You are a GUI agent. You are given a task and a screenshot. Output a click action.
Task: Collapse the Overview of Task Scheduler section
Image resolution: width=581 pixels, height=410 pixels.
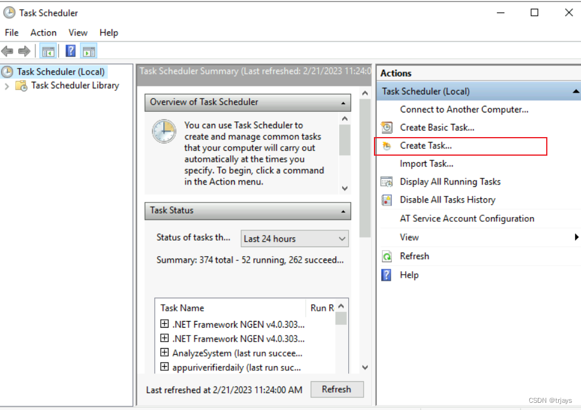pyautogui.click(x=343, y=103)
